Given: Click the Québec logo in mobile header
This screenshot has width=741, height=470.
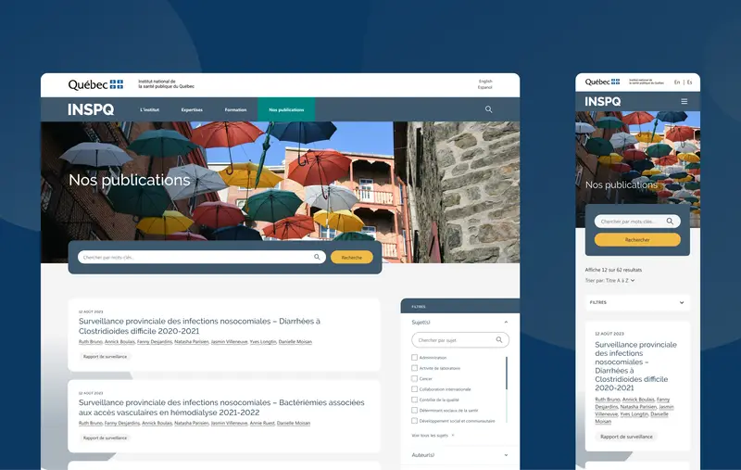Looking at the screenshot, I should point(602,82).
